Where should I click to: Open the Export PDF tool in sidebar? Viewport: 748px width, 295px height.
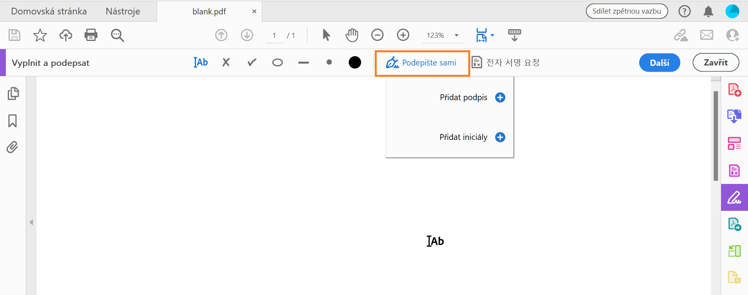click(734, 116)
